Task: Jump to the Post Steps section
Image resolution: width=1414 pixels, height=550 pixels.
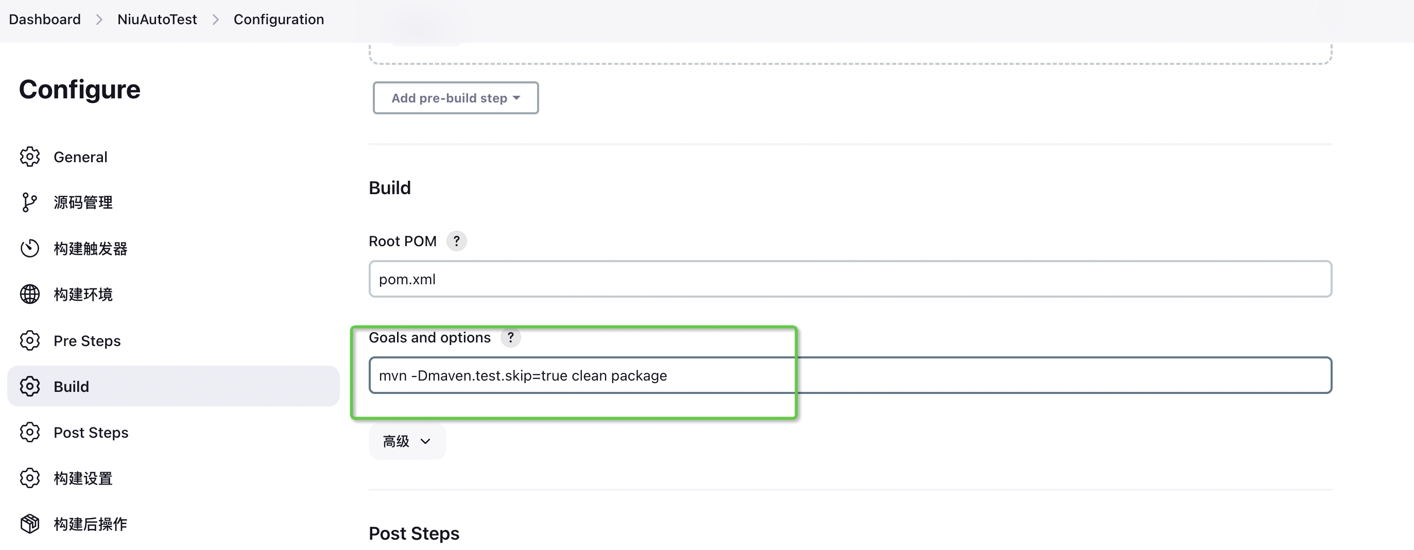Action: click(x=91, y=433)
